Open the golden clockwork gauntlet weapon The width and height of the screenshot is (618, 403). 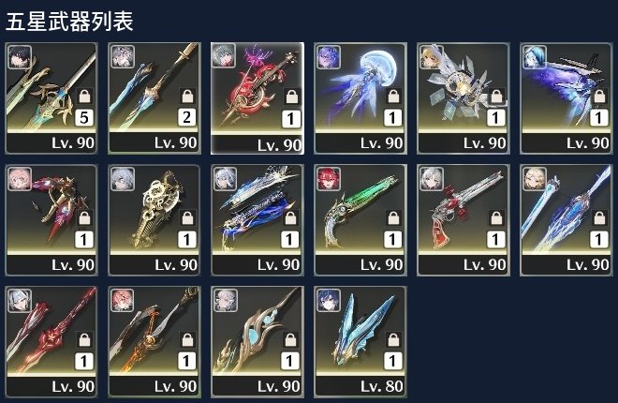[x=154, y=220]
